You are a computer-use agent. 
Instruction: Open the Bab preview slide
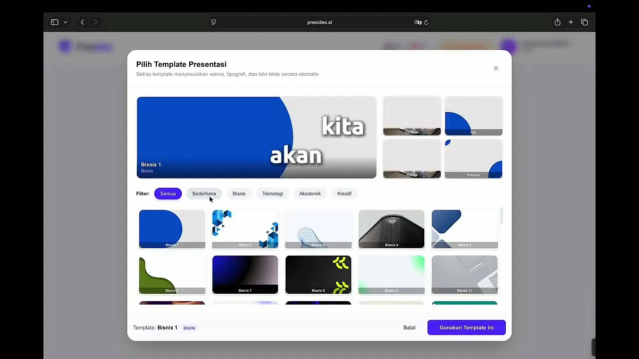474,116
